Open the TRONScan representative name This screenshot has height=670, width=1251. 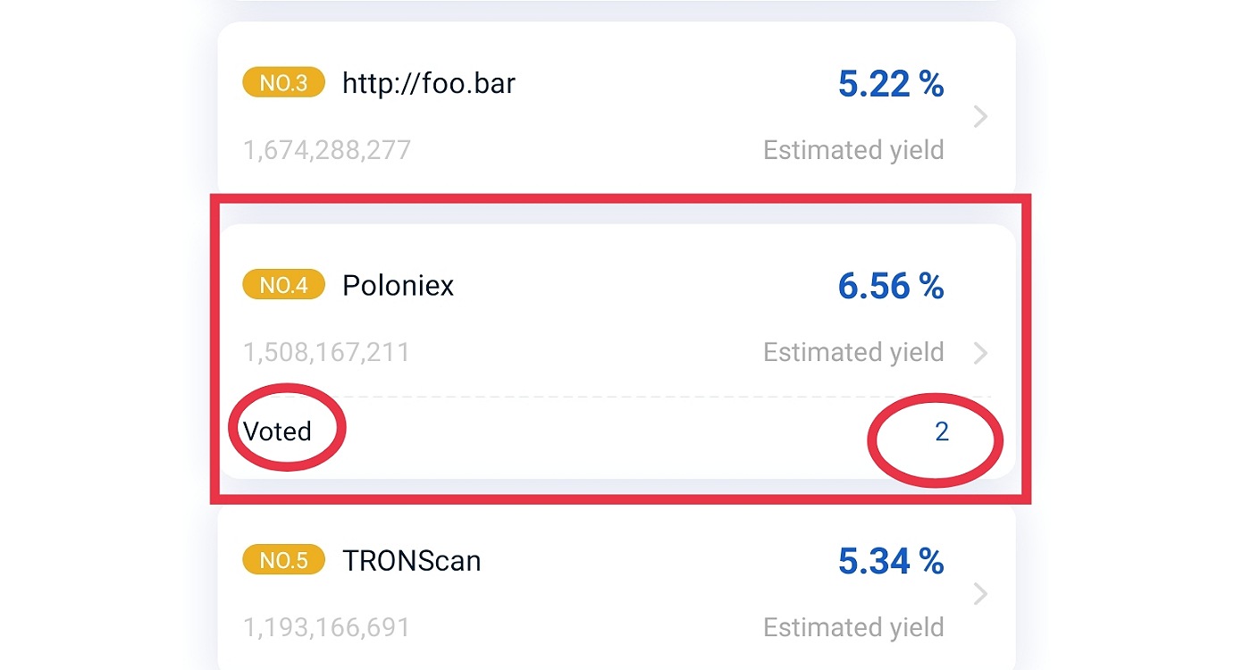(412, 561)
